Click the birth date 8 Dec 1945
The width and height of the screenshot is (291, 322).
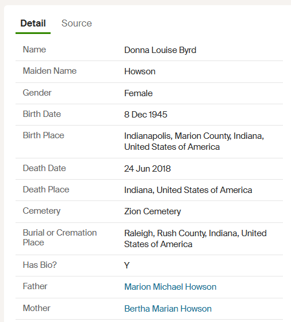click(145, 115)
